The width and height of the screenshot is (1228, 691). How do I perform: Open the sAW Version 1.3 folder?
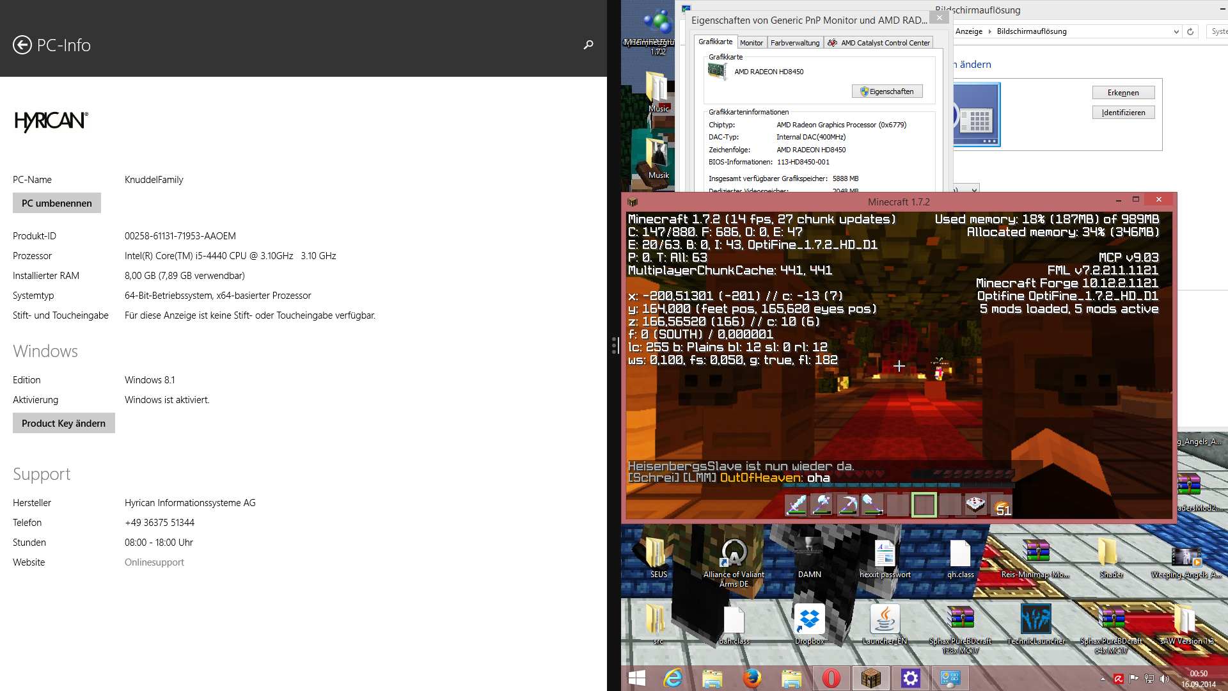1186,624
